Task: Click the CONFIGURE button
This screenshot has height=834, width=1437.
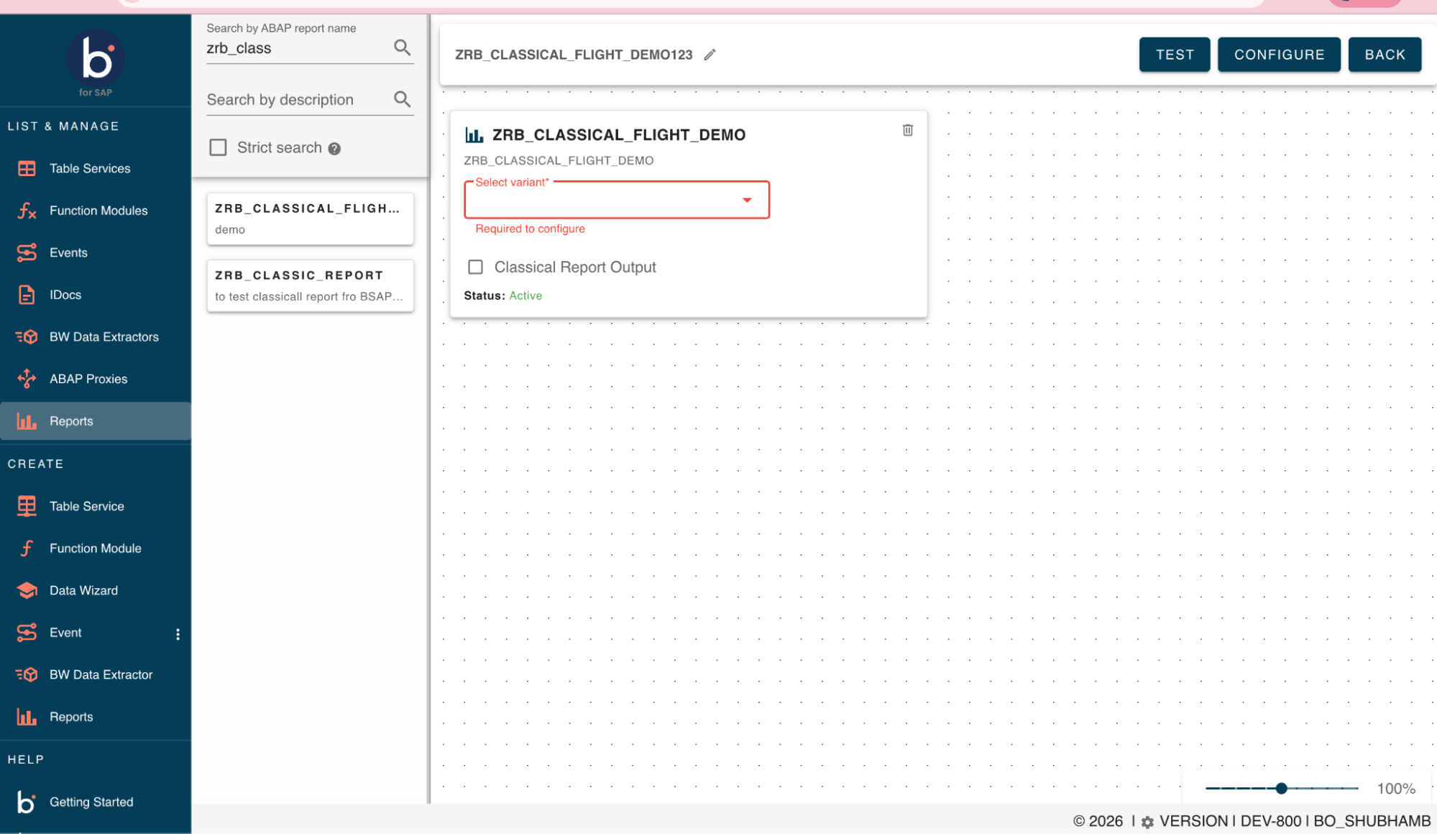Action: point(1279,55)
